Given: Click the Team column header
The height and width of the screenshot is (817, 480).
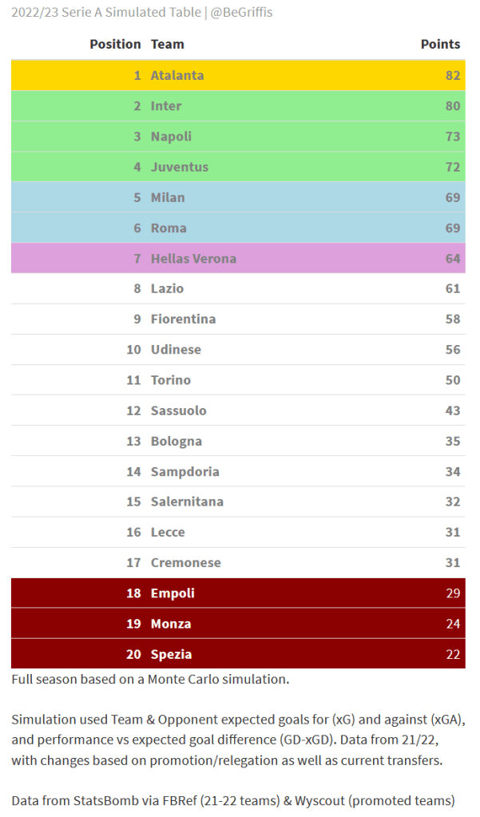Looking at the screenshot, I should coord(168,45).
